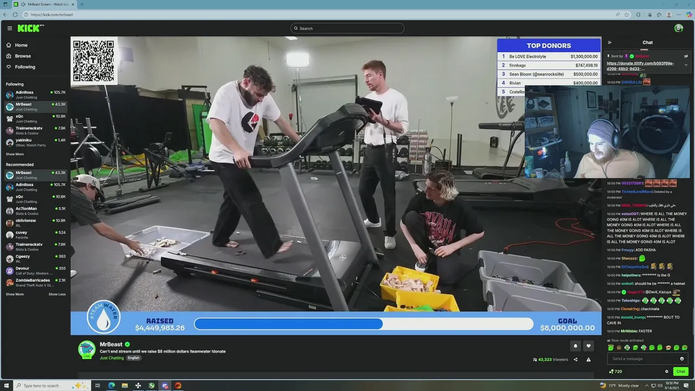Open Cgeezy recommended channel
The image size is (695, 391).
click(36, 258)
